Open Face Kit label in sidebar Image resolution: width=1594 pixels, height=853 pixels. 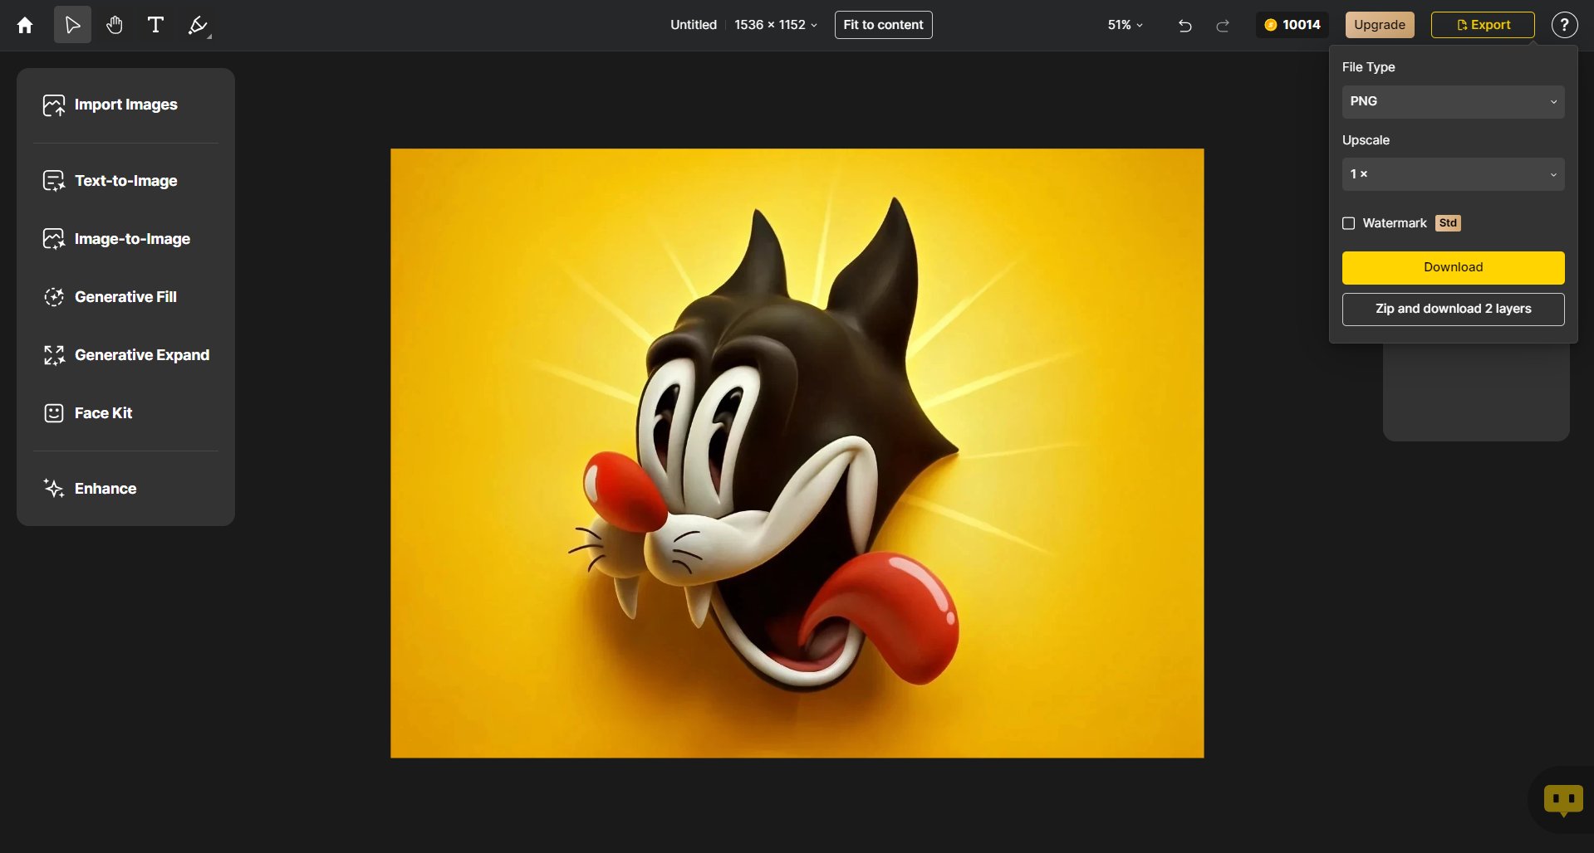pos(104,413)
